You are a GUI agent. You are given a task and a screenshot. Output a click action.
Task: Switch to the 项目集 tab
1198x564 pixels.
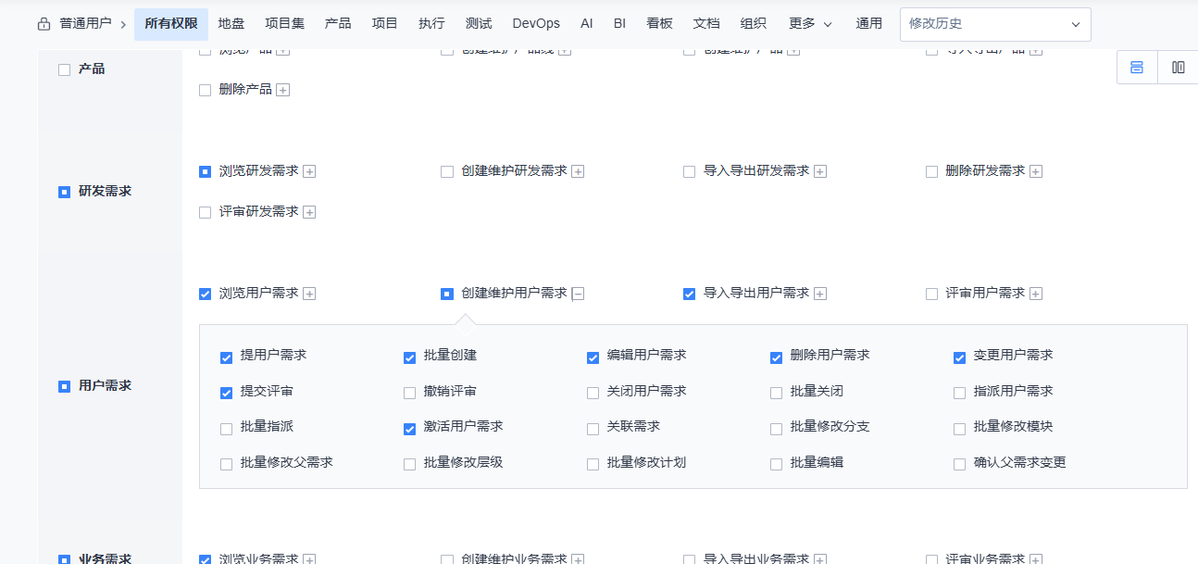[284, 24]
